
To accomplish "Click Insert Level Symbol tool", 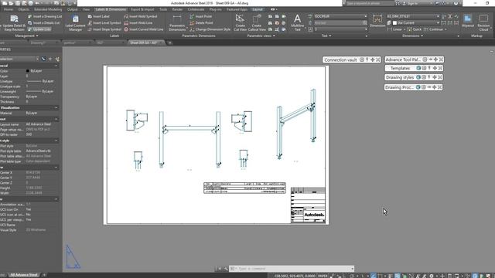I will coord(104,23).
